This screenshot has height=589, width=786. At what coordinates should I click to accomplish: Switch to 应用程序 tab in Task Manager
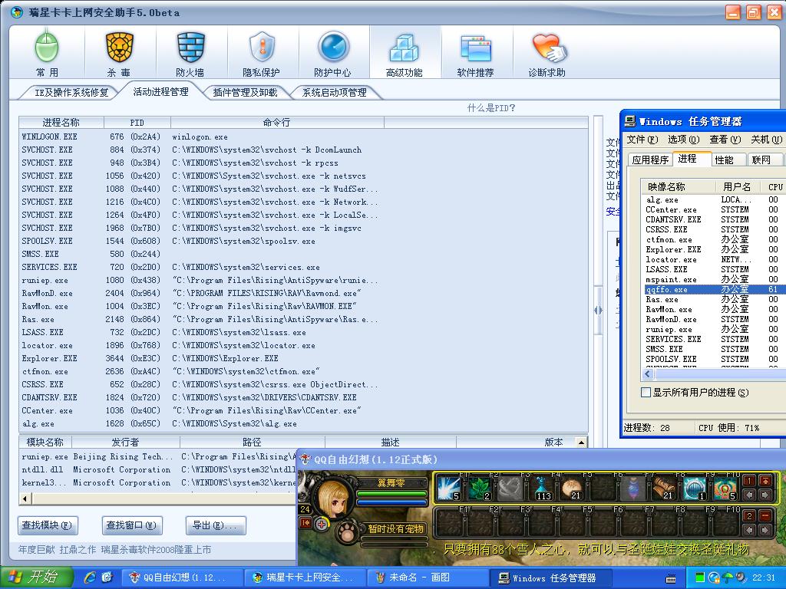point(650,160)
